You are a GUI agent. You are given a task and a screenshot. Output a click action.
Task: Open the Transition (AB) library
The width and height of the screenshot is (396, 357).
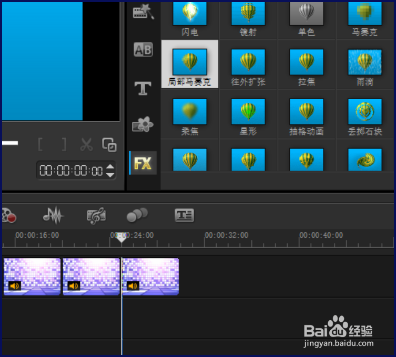tap(143, 49)
